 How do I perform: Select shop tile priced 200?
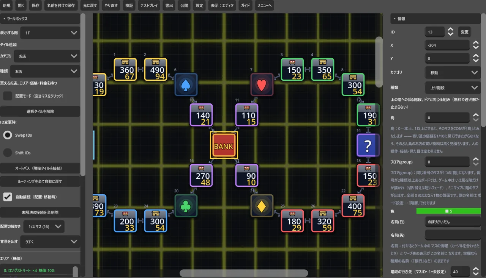[x=125, y=221]
